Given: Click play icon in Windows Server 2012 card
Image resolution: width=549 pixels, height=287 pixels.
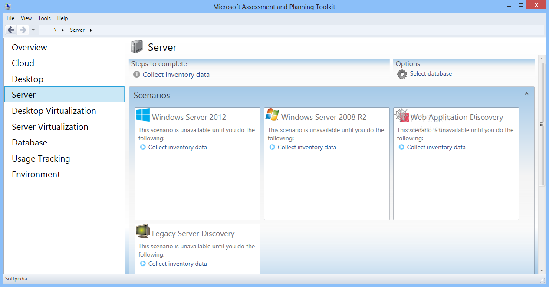Looking at the screenshot, I should click(143, 147).
